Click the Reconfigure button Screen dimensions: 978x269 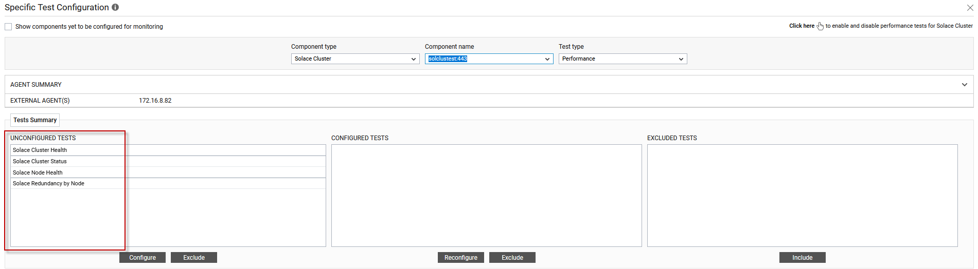461,258
